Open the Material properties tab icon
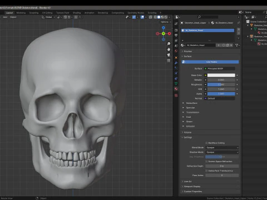 click(176, 89)
